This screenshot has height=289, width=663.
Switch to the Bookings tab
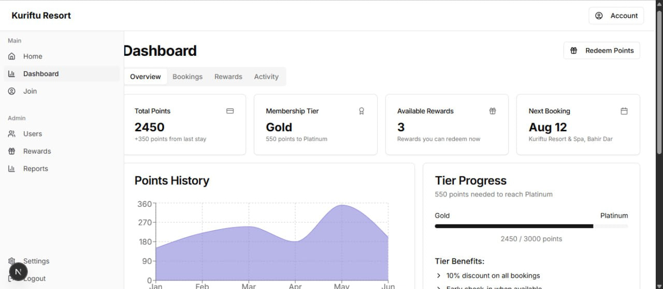pyautogui.click(x=188, y=77)
